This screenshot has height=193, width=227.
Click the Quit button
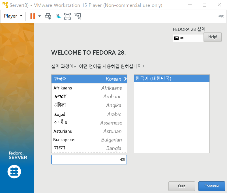tap(181, 186)
